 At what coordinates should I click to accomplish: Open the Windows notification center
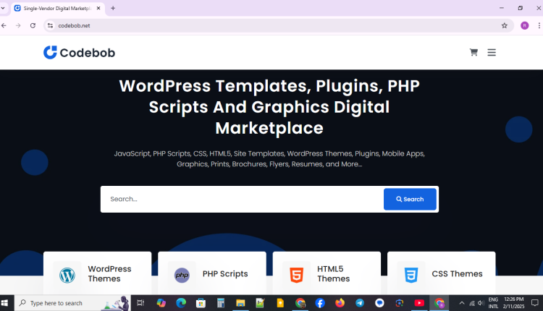(x=535, y=303)
